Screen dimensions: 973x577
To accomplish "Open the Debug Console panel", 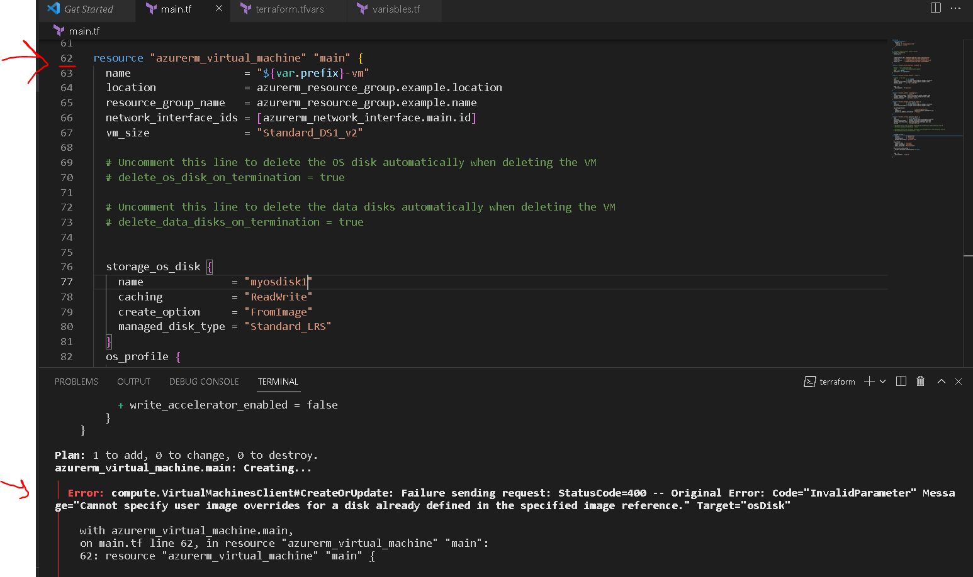I will pyautogui.click(x=204, y=382).
